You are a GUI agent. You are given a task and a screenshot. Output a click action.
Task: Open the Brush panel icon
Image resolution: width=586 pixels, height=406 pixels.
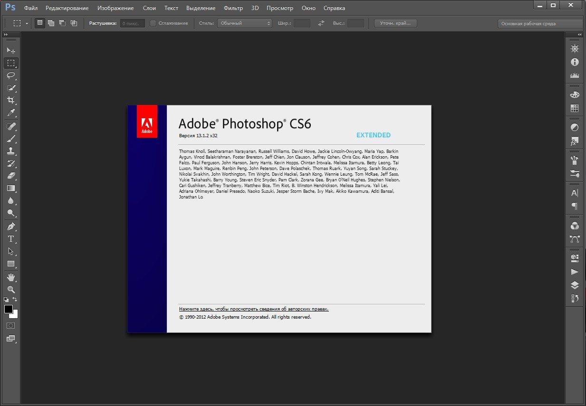575,160
